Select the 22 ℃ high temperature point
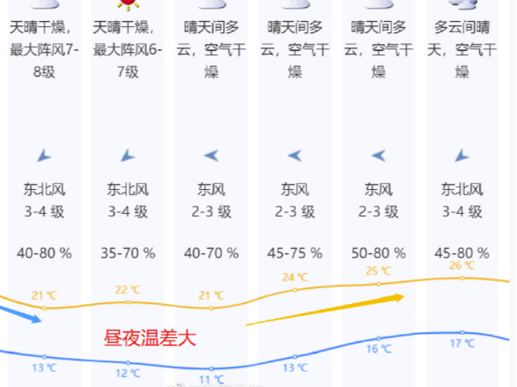Image resolution: width=517 pixels, height=387 pixels. [x=128, y=302]
